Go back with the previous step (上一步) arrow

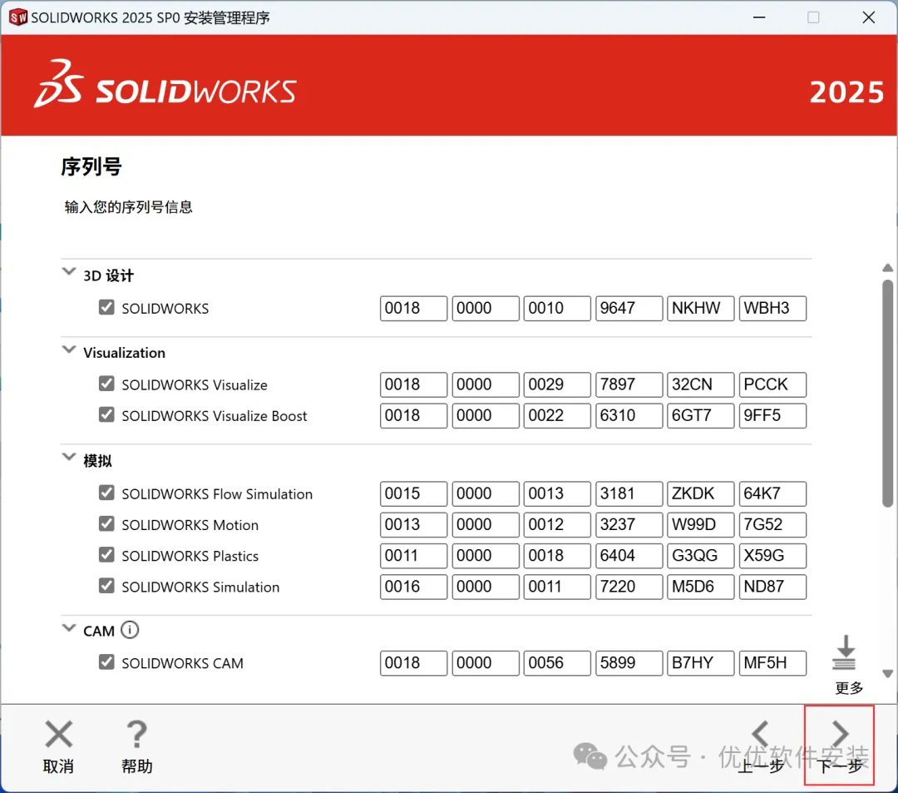tap(761, 735)
